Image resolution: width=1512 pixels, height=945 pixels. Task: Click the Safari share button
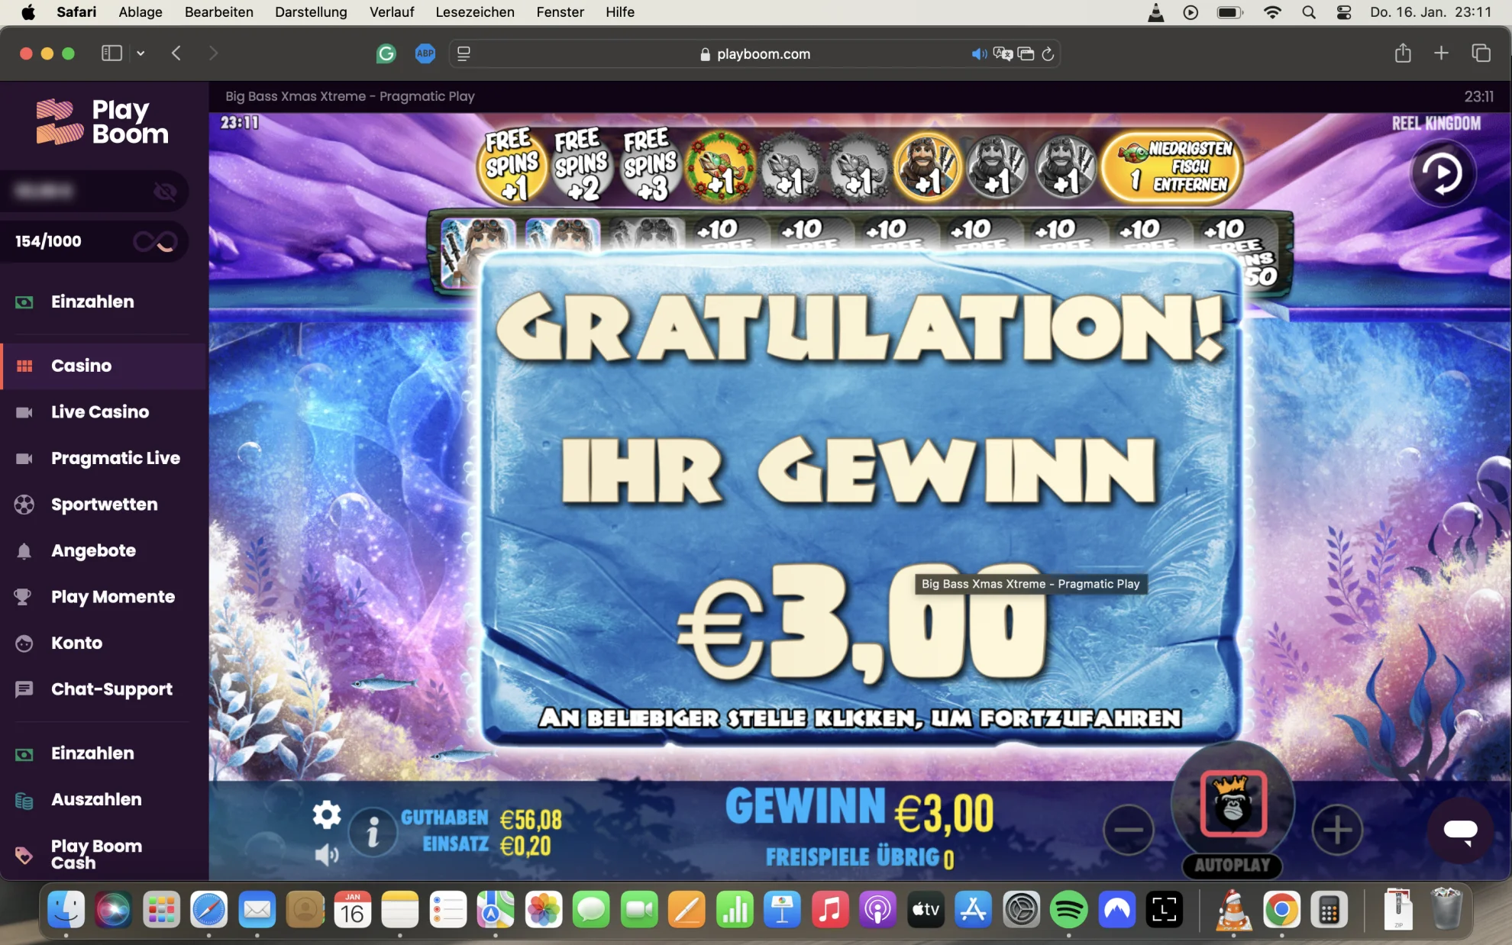1403,53
